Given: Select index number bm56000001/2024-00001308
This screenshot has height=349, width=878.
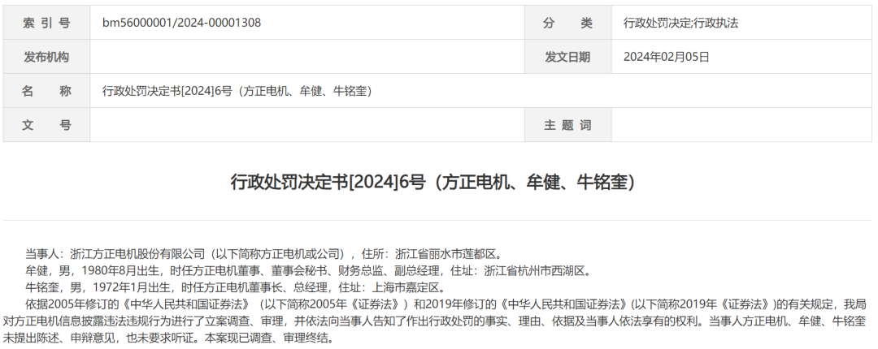Looking at the screenshot, I should (x=181, y=23).
